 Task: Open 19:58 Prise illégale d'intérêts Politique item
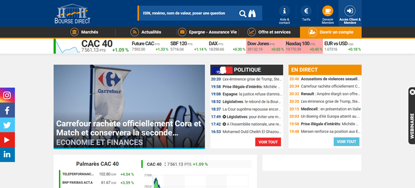point(247,87)
